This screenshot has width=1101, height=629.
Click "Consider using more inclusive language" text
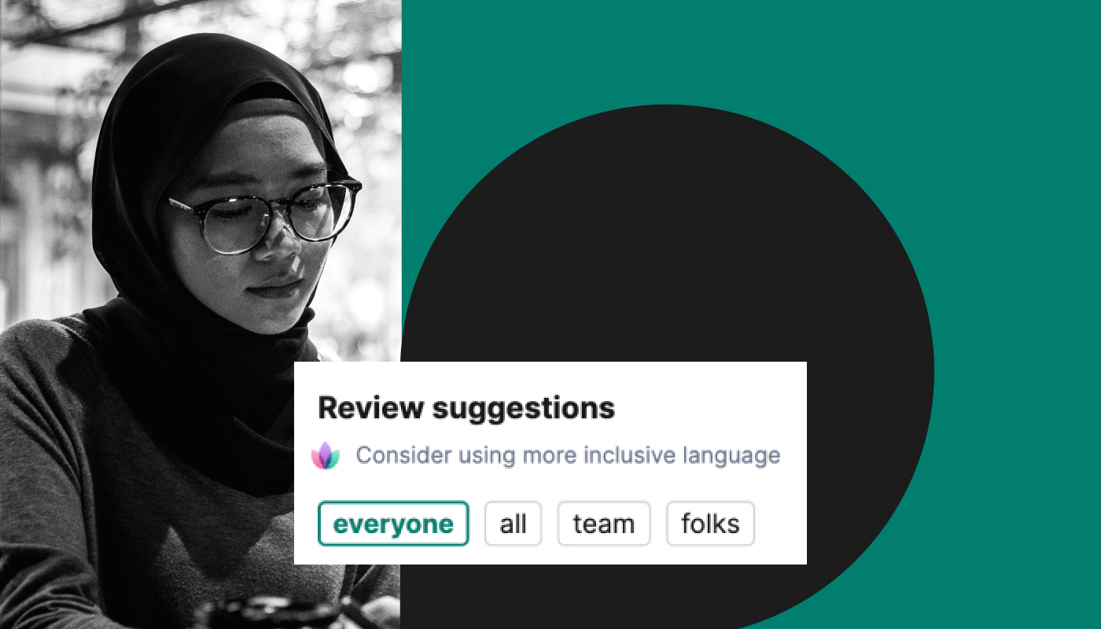pos(568,455)
